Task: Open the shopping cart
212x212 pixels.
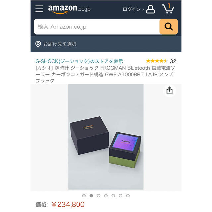Action: click(x=168, y=9)
